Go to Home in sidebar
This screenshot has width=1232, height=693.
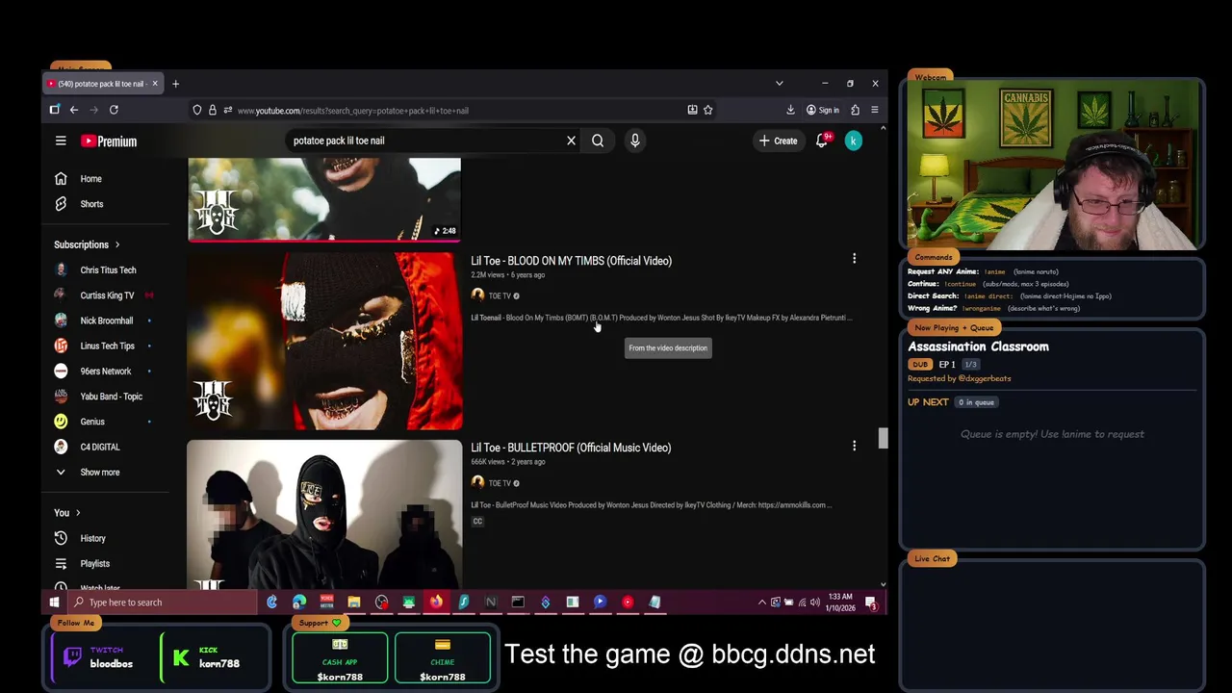point(90,178)
